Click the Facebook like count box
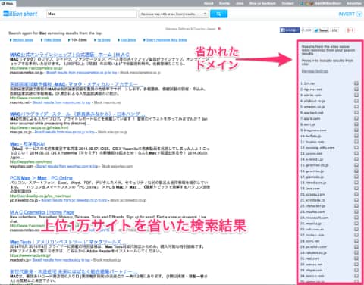This screenshot has height=285, width=364. click(x=307, y=30)
